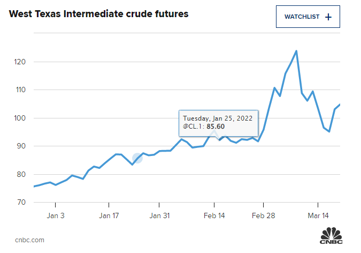Add to watchlist via WATCHLIST text

(x=302, y=17)
